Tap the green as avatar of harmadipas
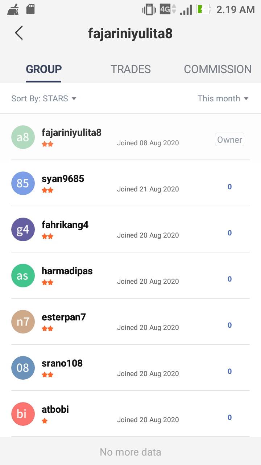The height and width of the screenshot is (465, 261). pos(23,275)
